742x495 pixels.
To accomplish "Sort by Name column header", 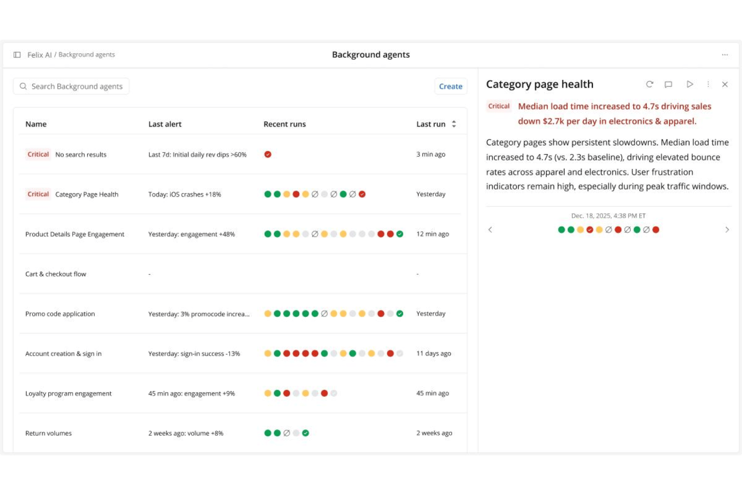I will (36, 124).
